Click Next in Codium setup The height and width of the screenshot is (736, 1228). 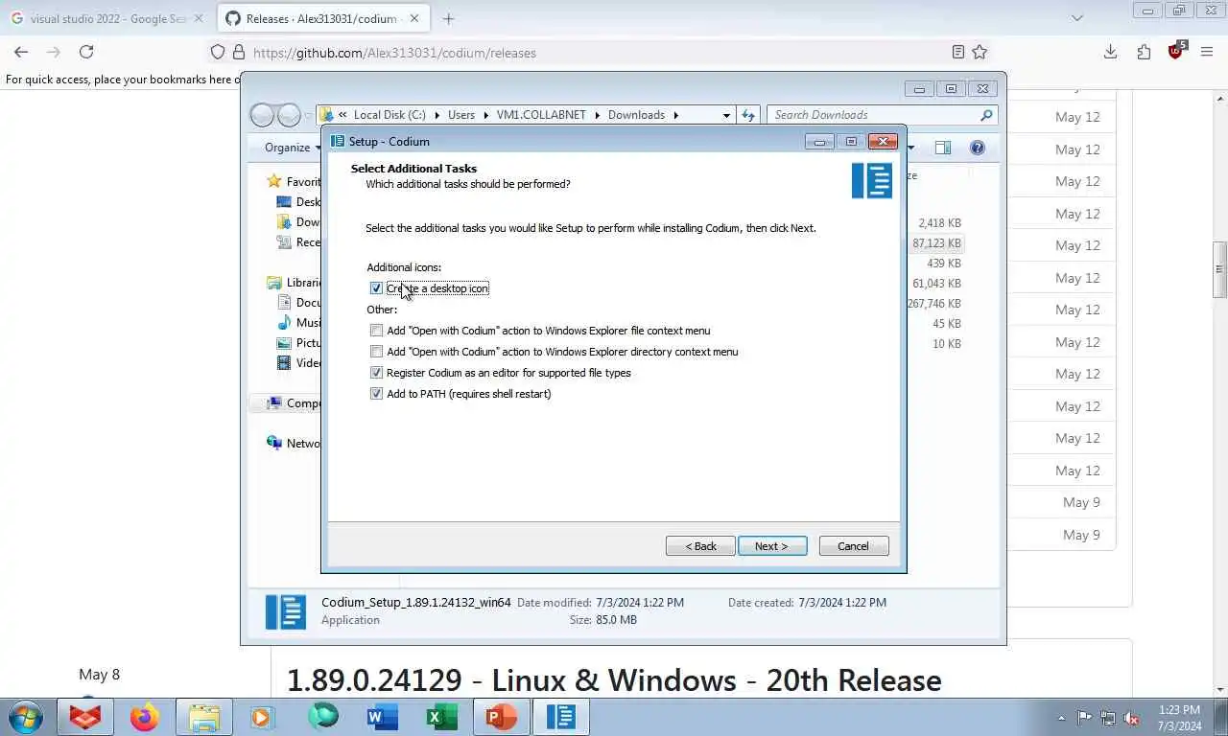(772, 546)
